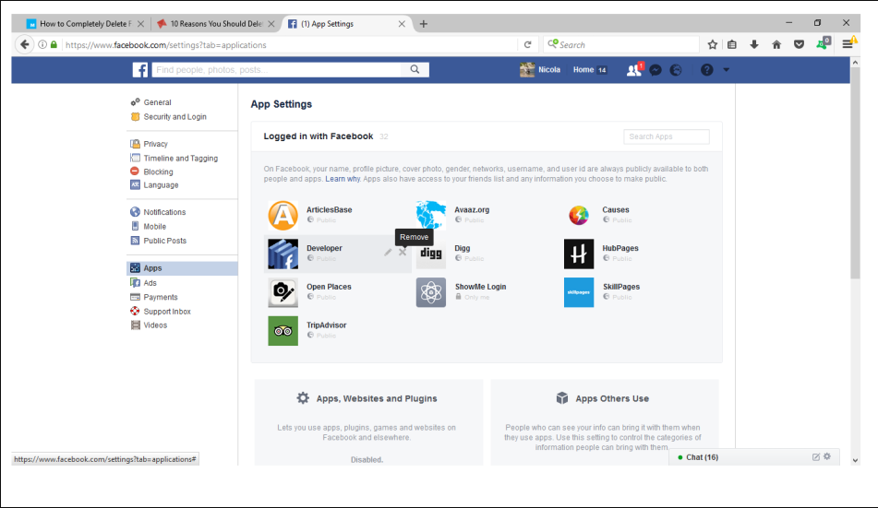This screenshot has width=878, height=508.
Task: Expand the account dropdown arrow
Action: click(727, 70)
